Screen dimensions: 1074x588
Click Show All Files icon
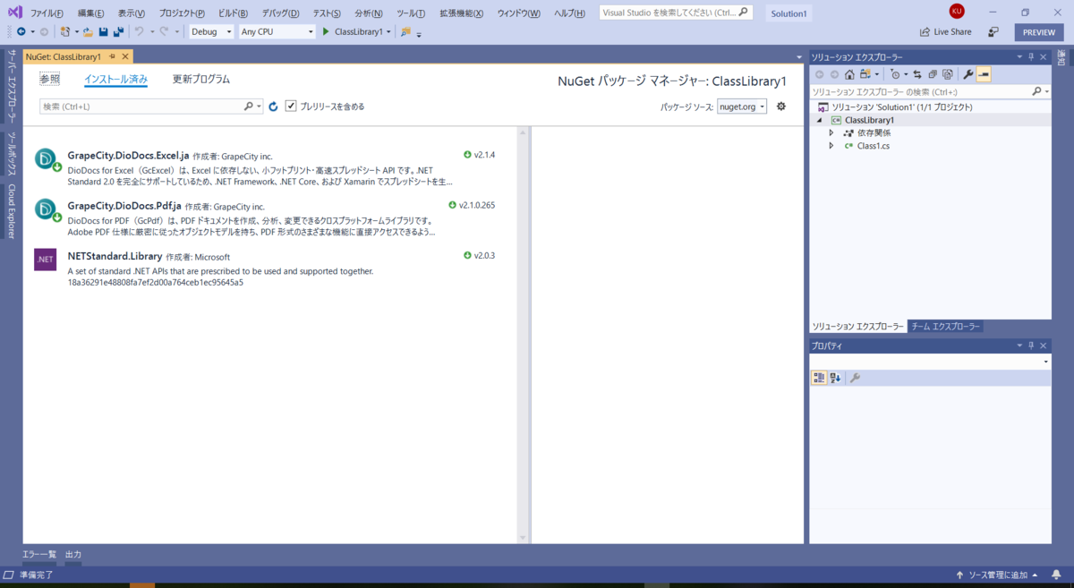coord(947,74)
